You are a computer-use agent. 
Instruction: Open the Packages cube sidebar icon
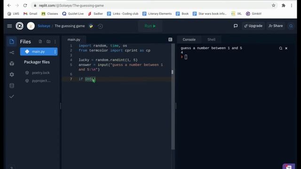(12, 63)
